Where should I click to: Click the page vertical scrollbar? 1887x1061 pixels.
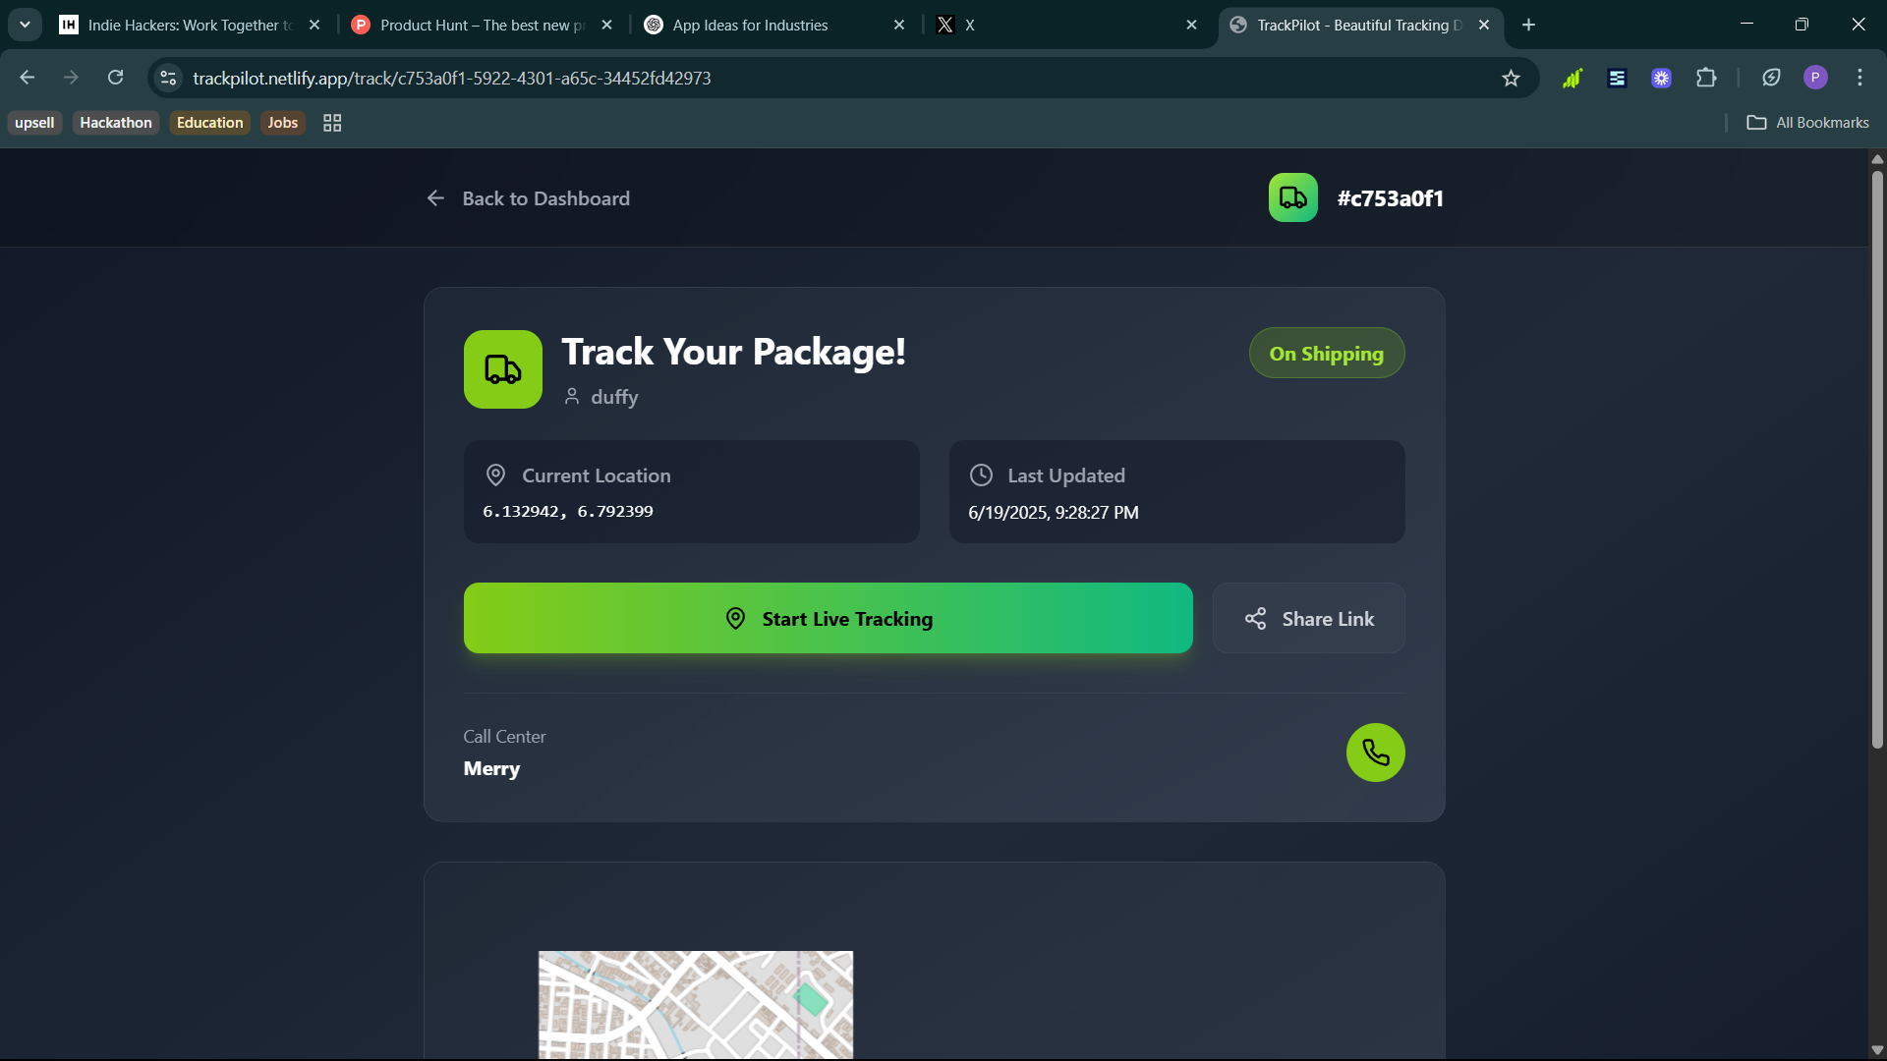[x=1877, y=460]
